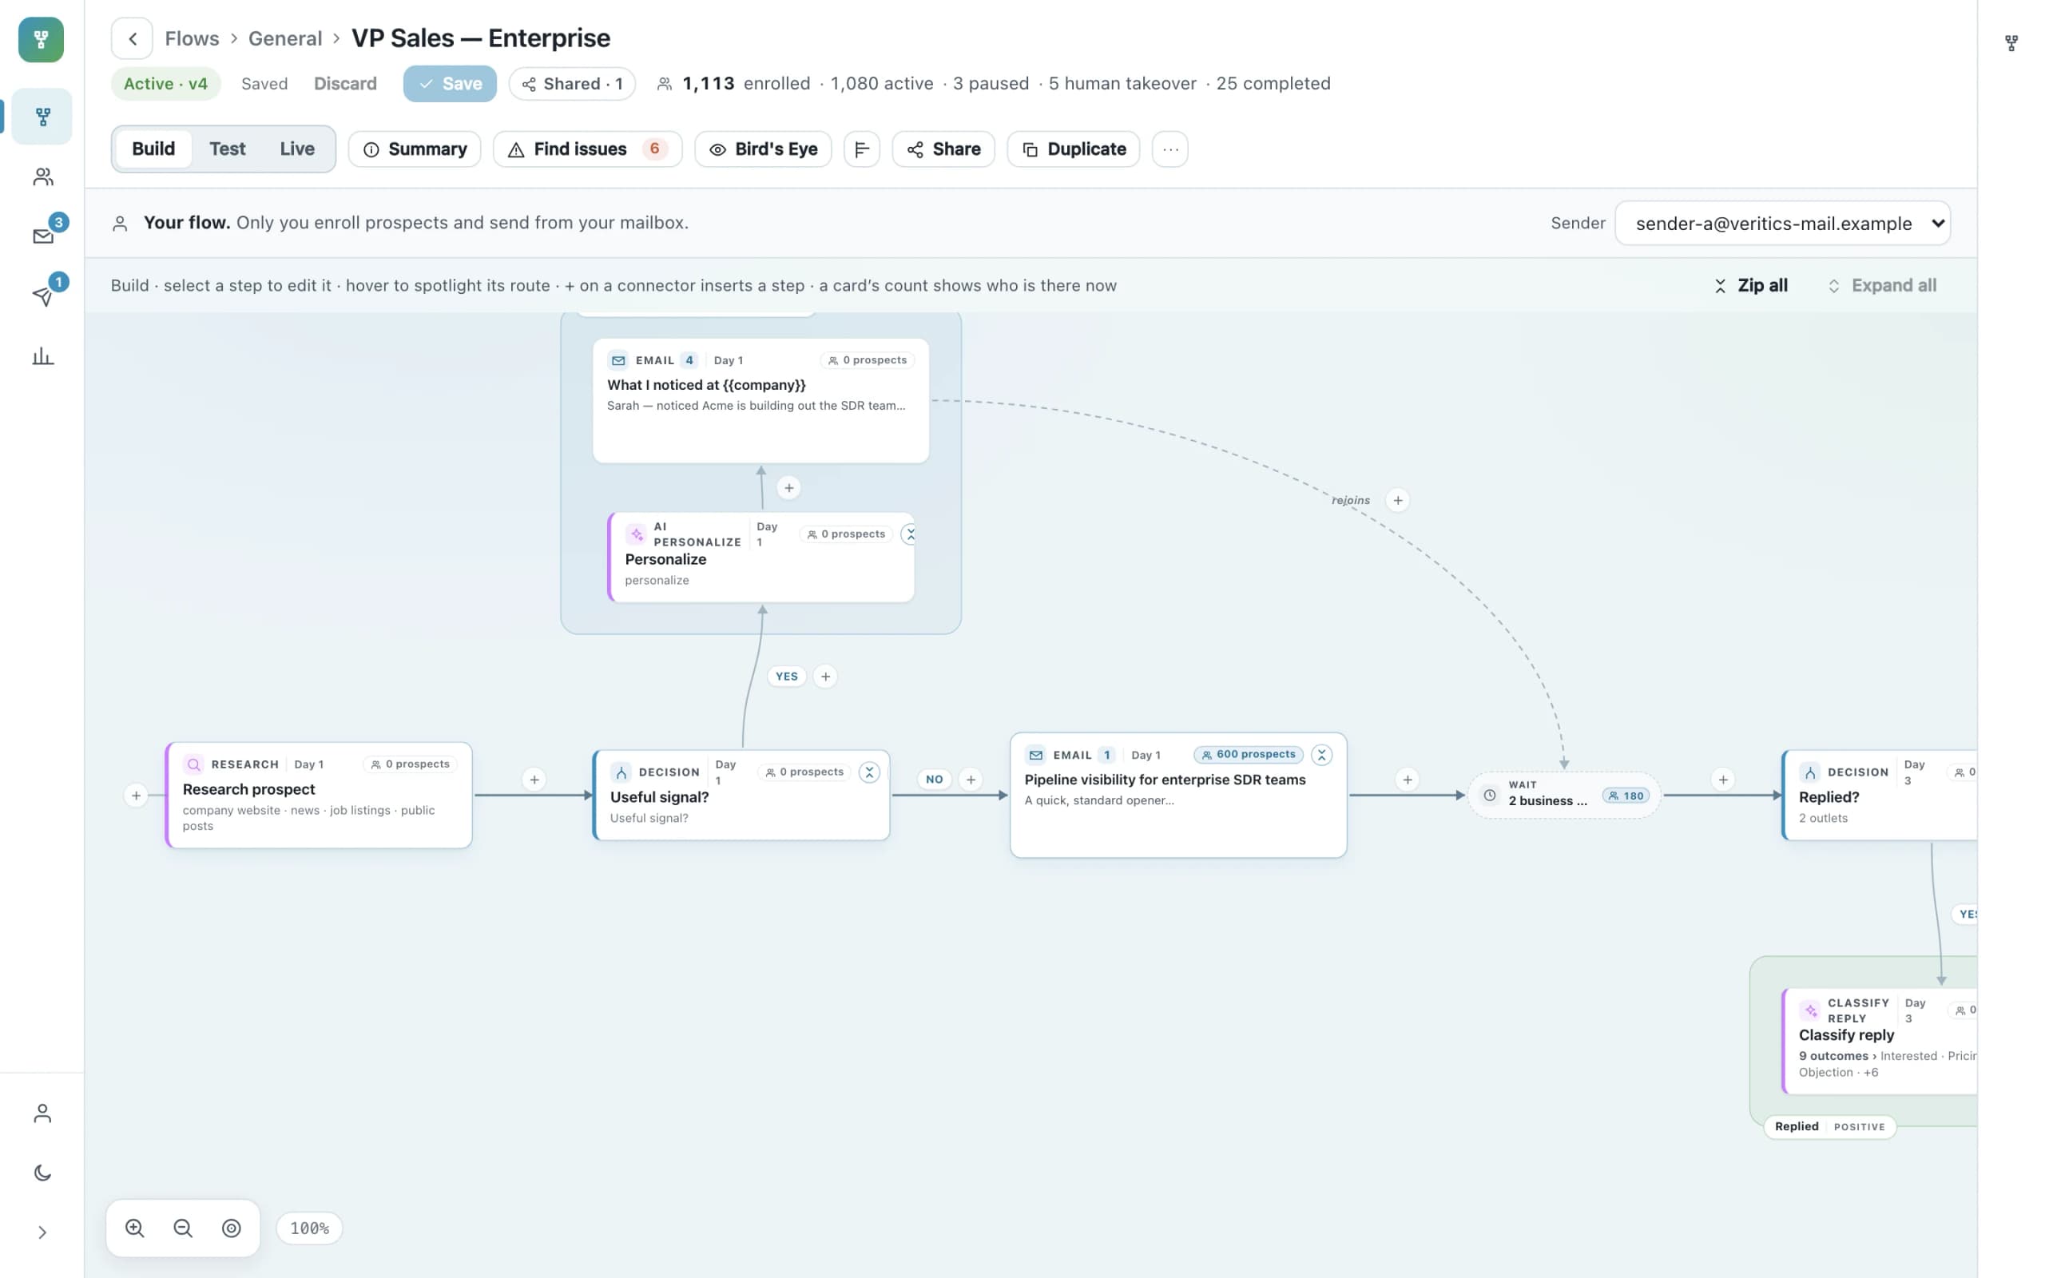Open the more options ellipsis button
Image resolution: width=2045 pixels, height=1278 pixels.
(1170, 149)
